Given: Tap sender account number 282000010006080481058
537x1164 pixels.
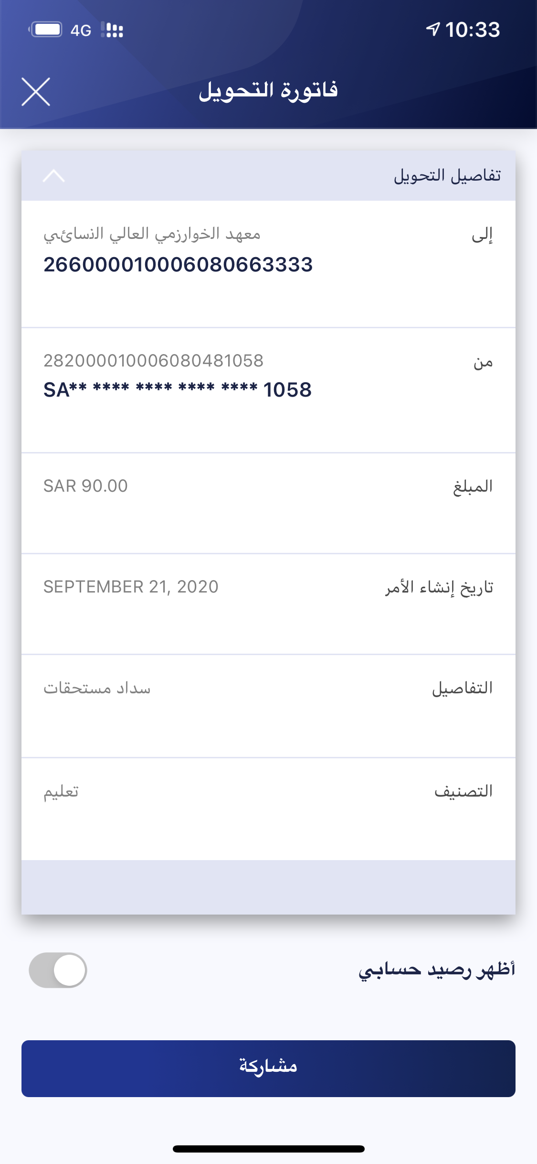Looking at the screenshot, I should (153, 361).
